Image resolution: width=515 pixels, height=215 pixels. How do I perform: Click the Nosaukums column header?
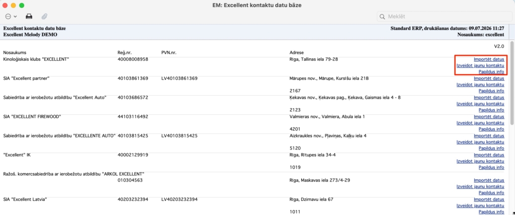point(15,53)
